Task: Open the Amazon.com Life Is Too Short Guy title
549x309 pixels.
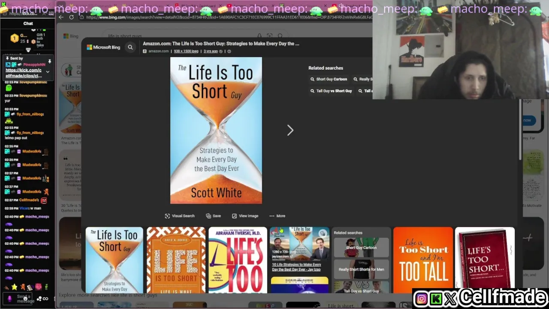Action: pyautogui.click(x=221, y=43)
